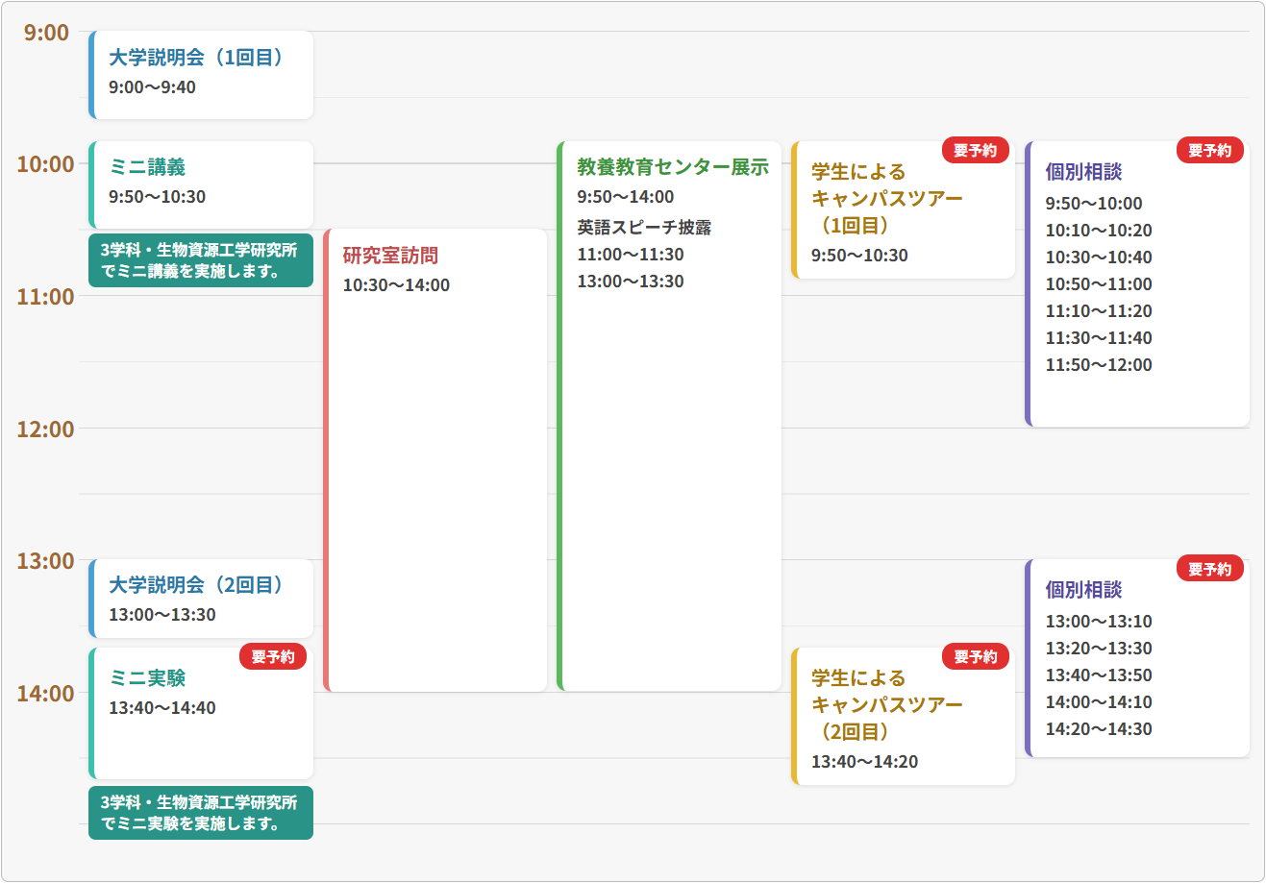This screenshot has width=1266, height=883.
Task: Open the 教養教育センター展示 event title
Action: [673, 167]
